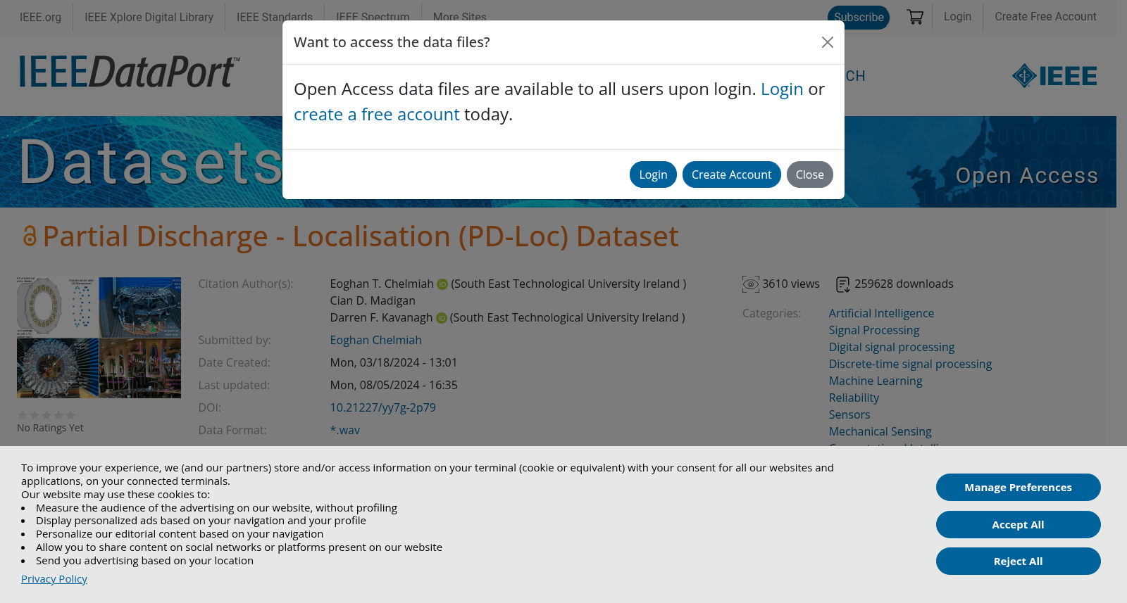Click the dataset title heading
Image resolution: width=1127 pixels, height=603 pixels.
coord(361,236)
